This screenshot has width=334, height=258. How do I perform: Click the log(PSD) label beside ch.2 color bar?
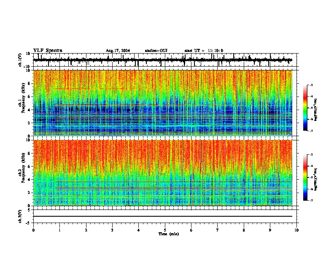click(315, 179)
